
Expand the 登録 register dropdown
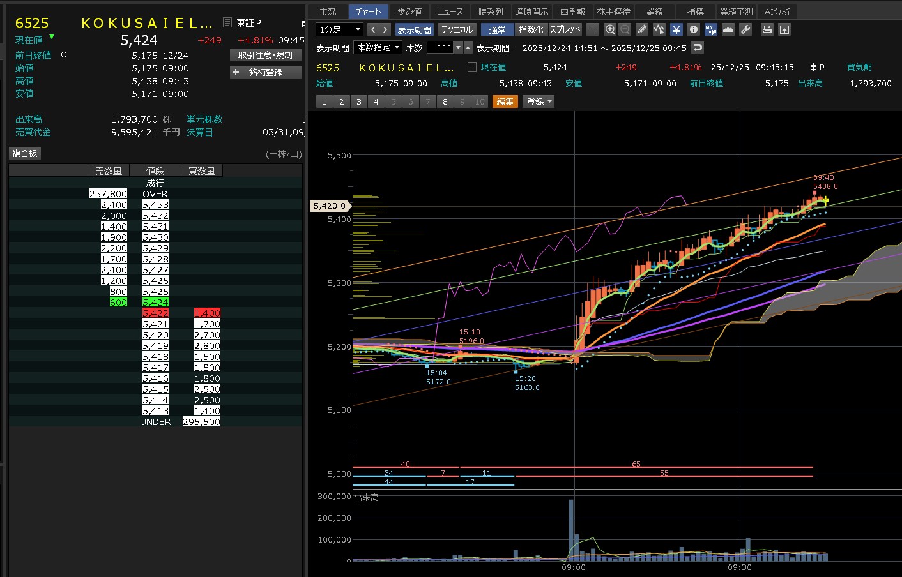click(539, 101)
